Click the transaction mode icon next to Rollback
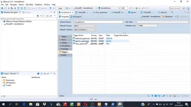Image resolution: width=191 pixels, height=107 pixels. (50, 8)
